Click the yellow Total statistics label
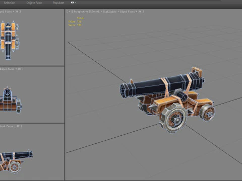 [80, 18]
